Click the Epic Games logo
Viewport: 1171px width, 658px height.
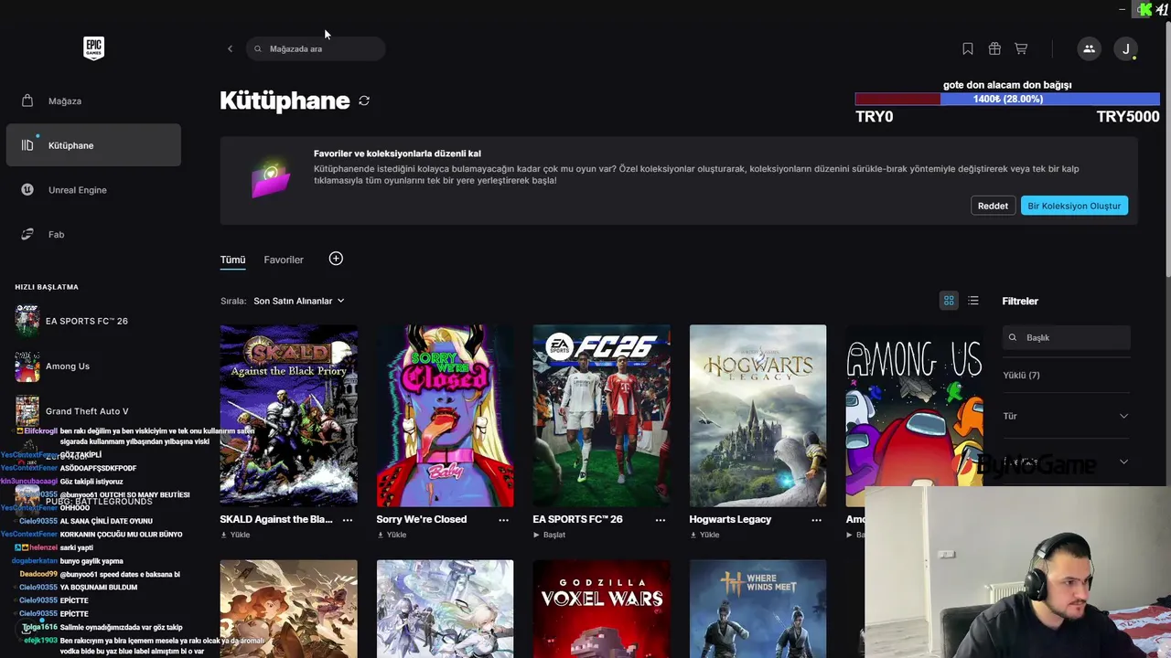(x=93, y=48)
